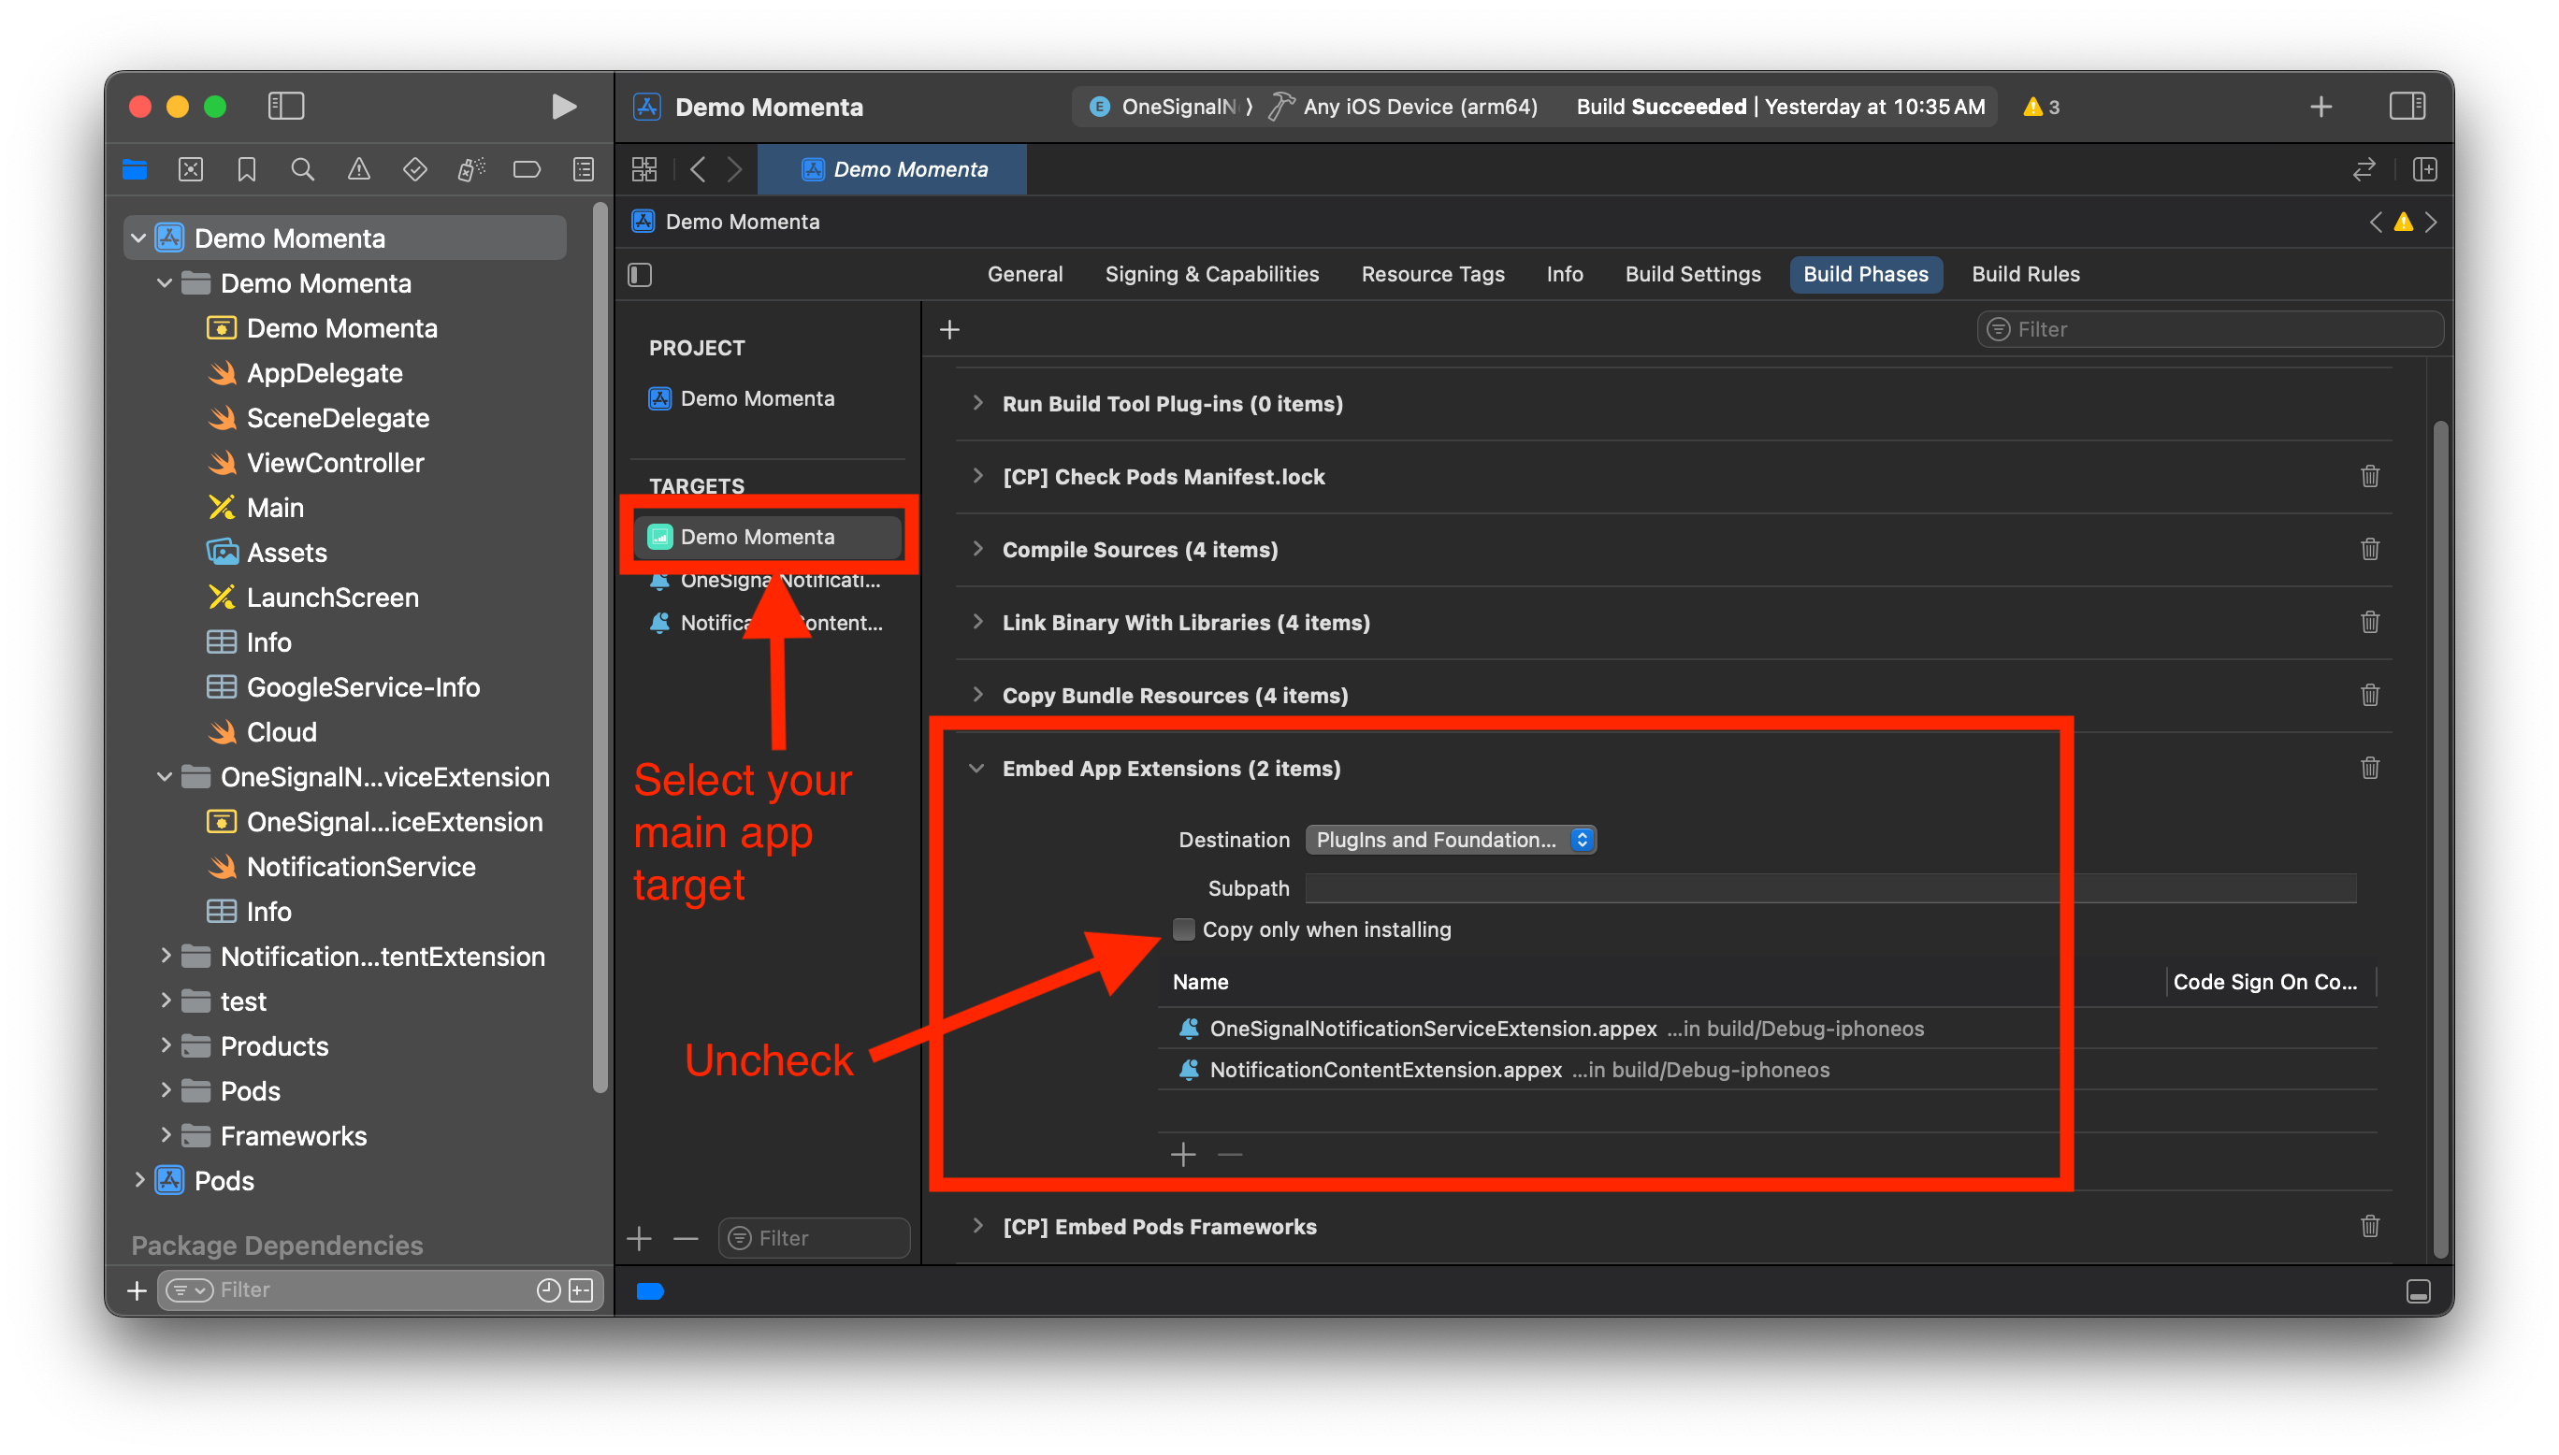Expand Copy Bundle Resources section
Screen dimensions: 2559x1455
(x=977, y=696)
